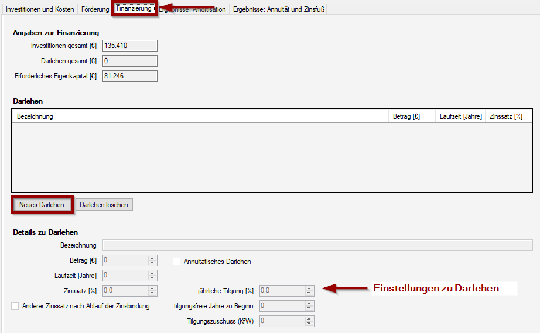The height and width of the screenshot is (333, 540).
Task: Sort loans by Bezeichnung column header
Action: [199, 116]
